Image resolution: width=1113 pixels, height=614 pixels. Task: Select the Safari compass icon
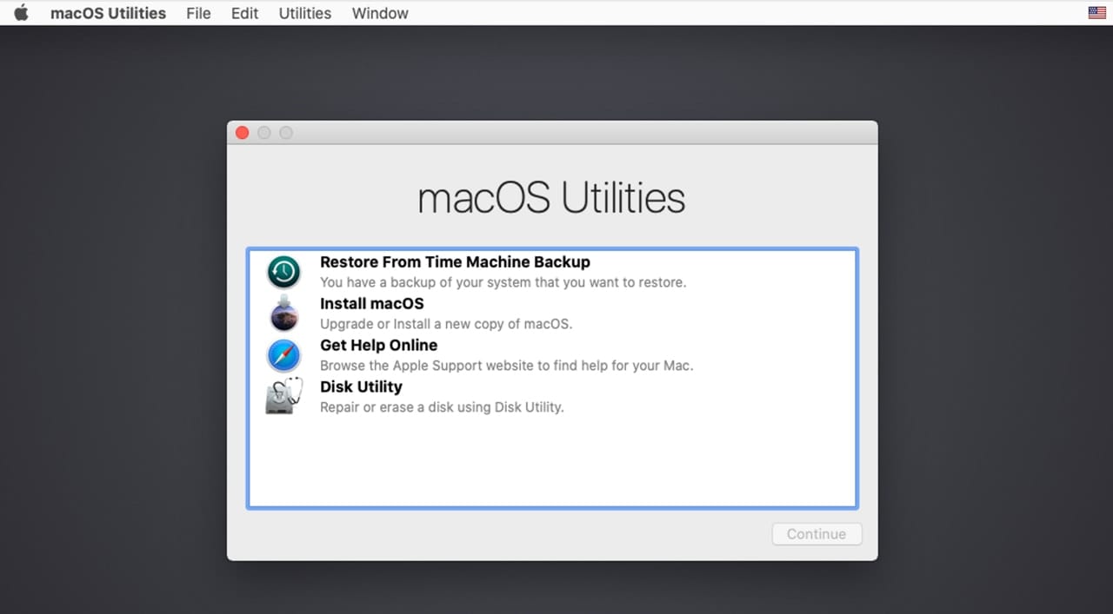point(283,355)
